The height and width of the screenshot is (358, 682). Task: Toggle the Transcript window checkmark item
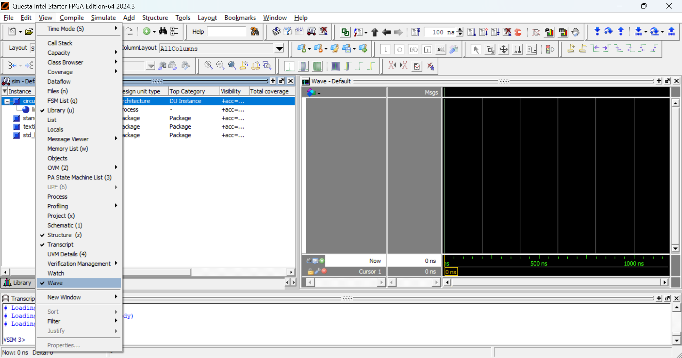point(60,245)
